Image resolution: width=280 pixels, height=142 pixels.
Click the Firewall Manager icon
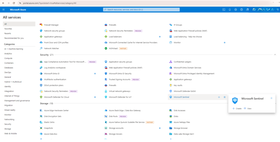pyautogui.click(x=41, y=25)
